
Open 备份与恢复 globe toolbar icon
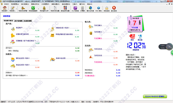click(90, 9)
